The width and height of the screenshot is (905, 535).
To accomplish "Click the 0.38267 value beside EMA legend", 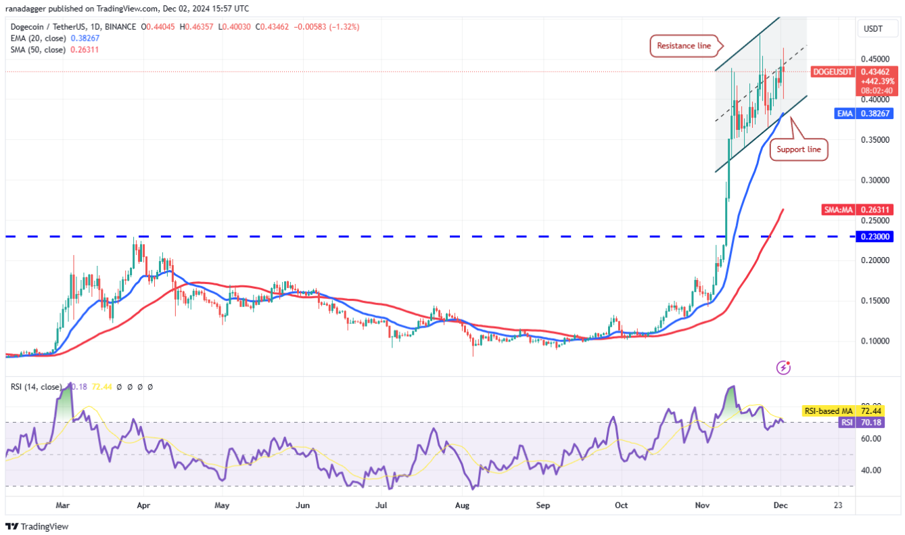I will pyautogui.click(x=85, y=39).
